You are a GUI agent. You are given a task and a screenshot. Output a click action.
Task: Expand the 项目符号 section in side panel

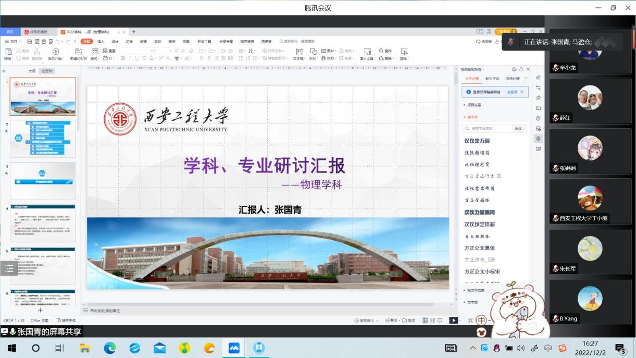473,105
